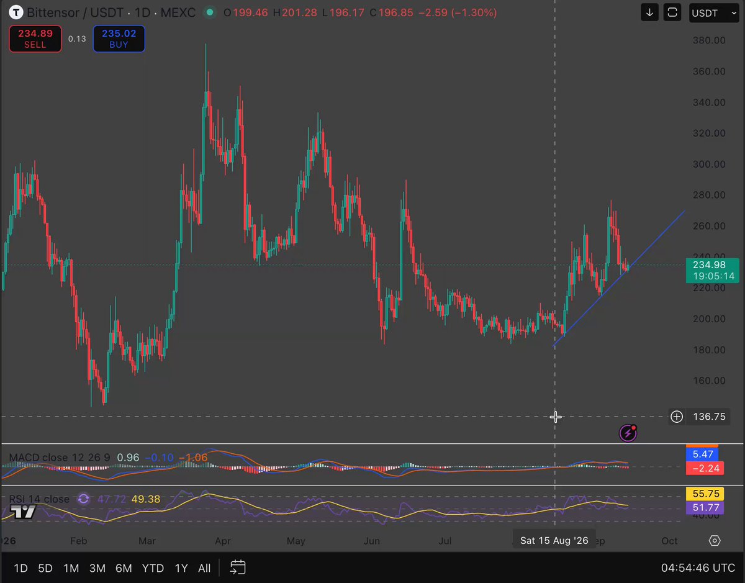745x583 pixels.
Task: Select the 3M time range
Action: pos(97,568)
